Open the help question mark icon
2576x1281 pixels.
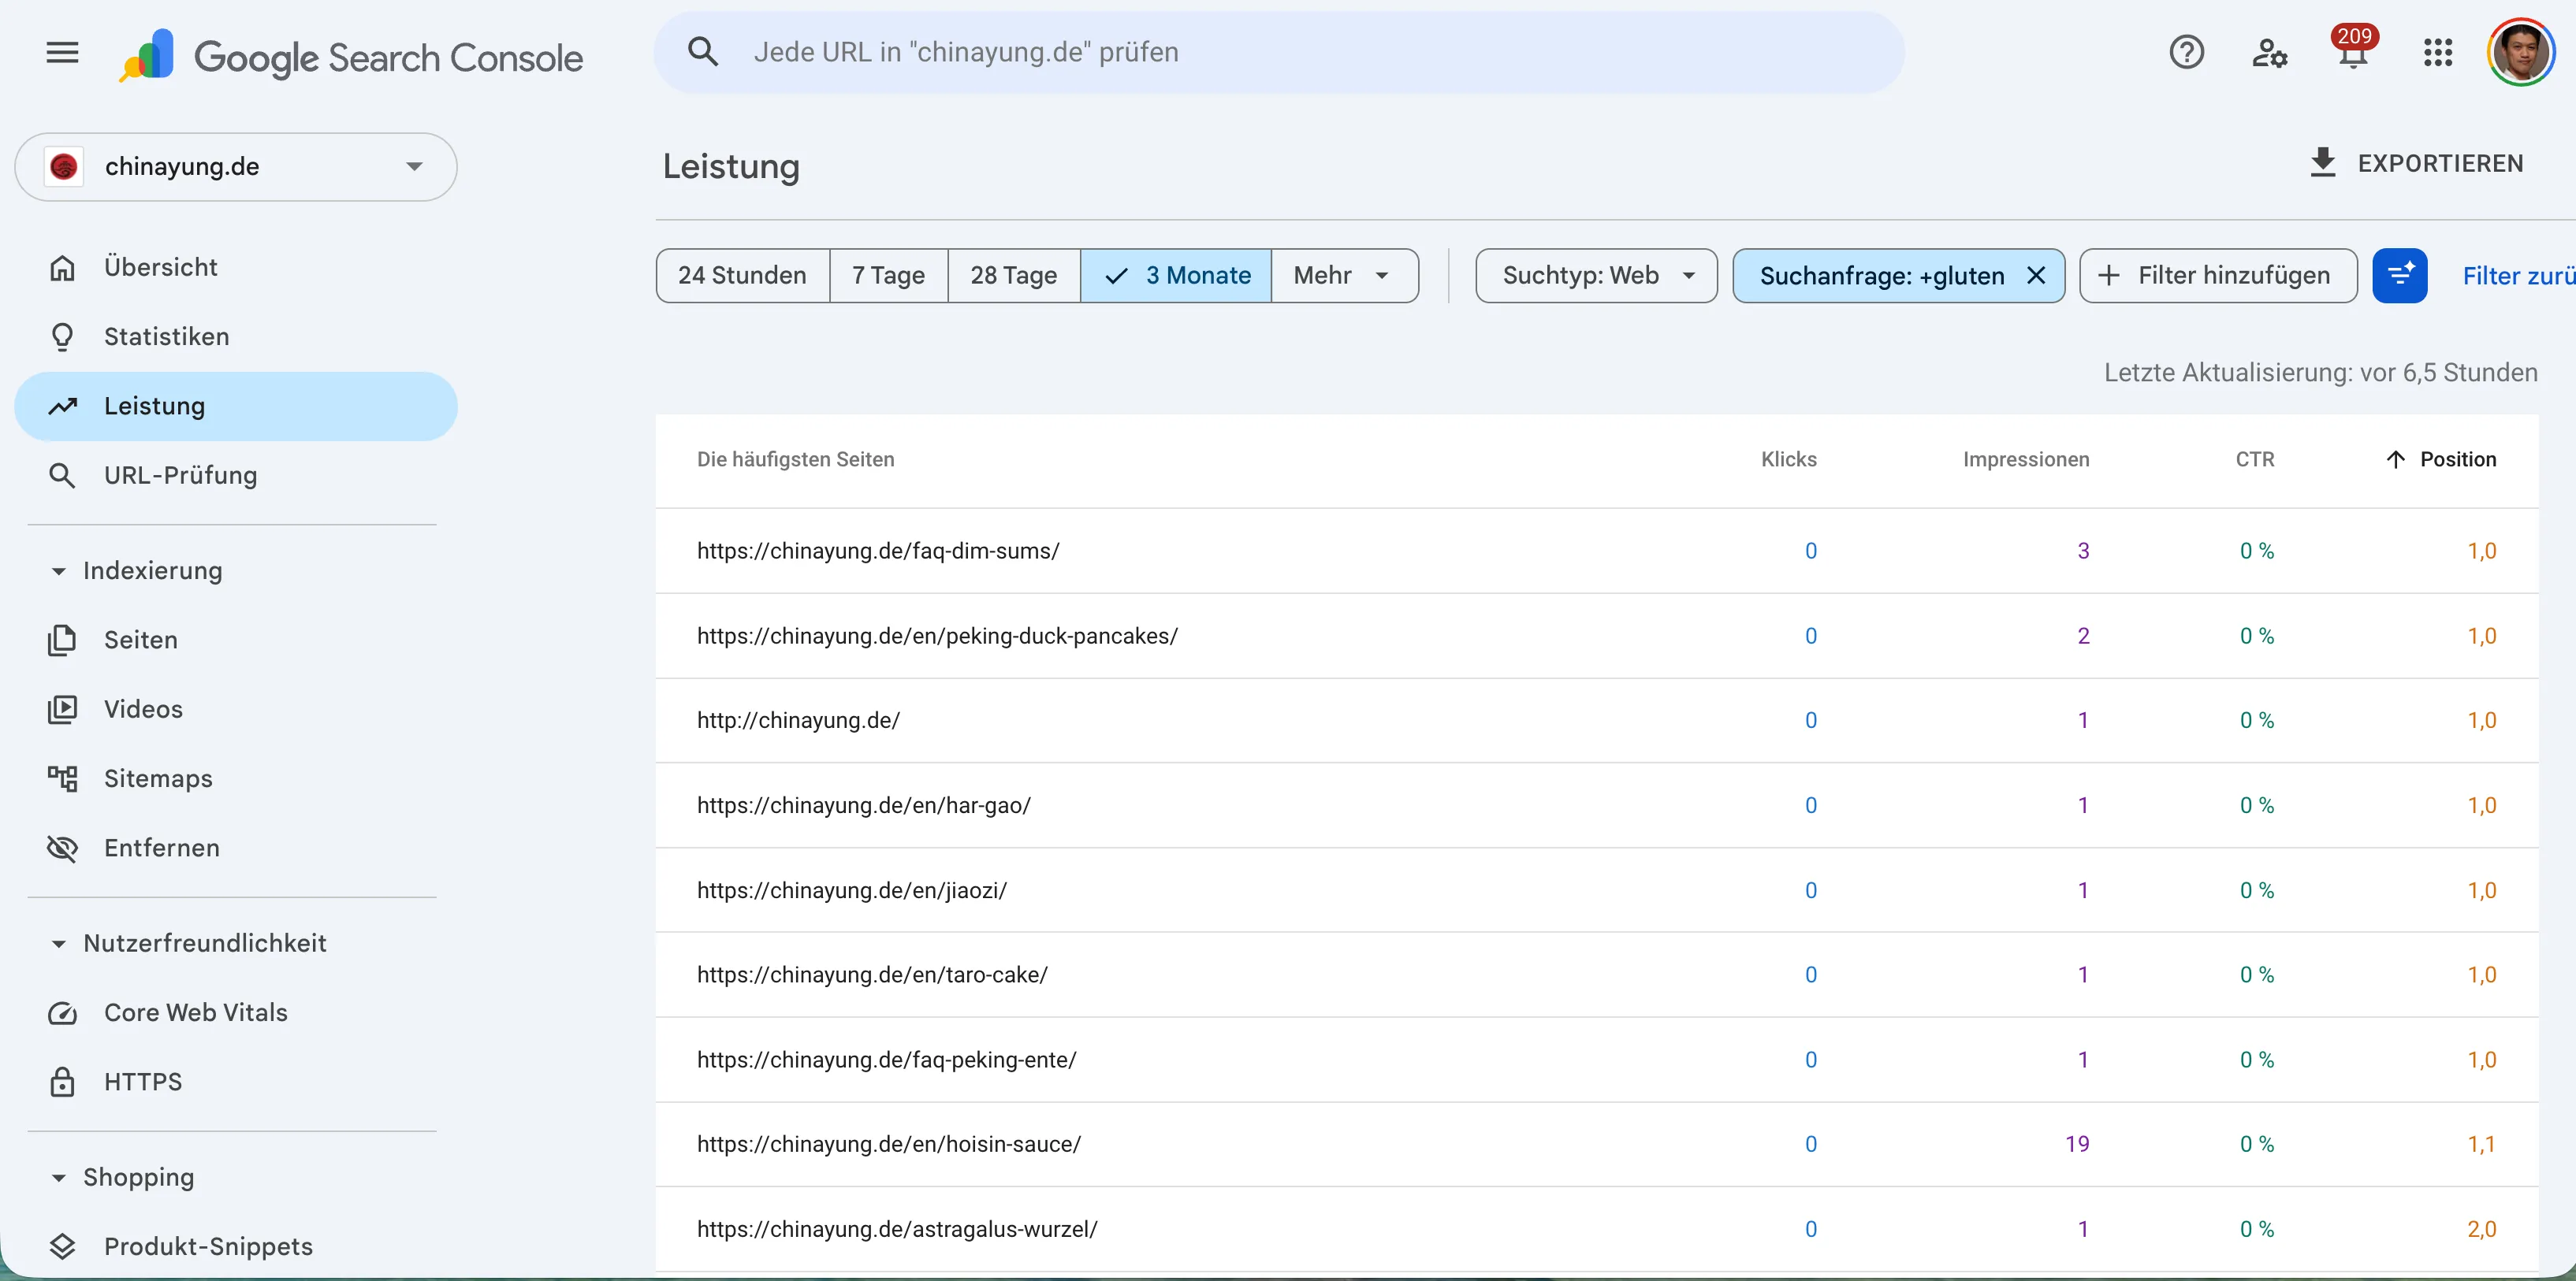[x=2186, y=52]
